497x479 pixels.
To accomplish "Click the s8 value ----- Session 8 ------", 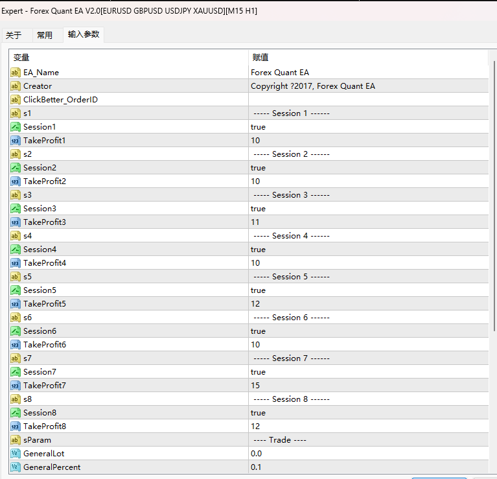I will 292,399.
